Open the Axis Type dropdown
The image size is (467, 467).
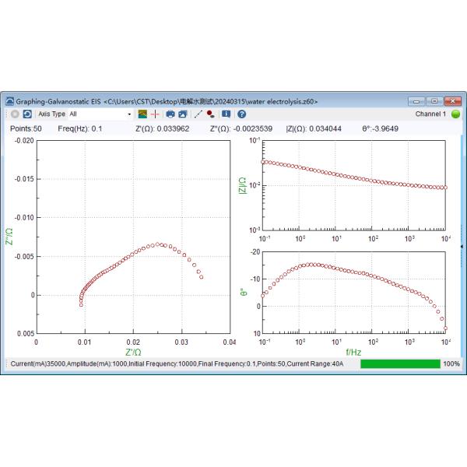coord(100,114)
